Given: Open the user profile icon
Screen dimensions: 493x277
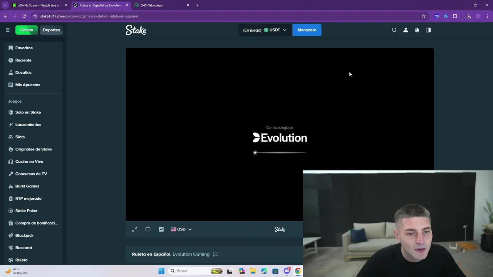Looking at the screenshot, I should 406,30.
